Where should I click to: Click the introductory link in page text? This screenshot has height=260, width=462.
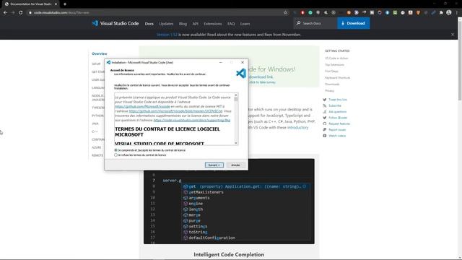tap(297, 127)
